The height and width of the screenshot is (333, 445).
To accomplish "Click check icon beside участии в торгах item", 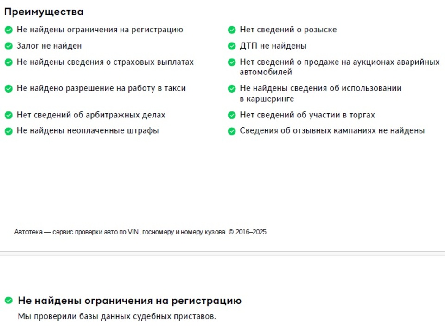I will pos(232,115).
